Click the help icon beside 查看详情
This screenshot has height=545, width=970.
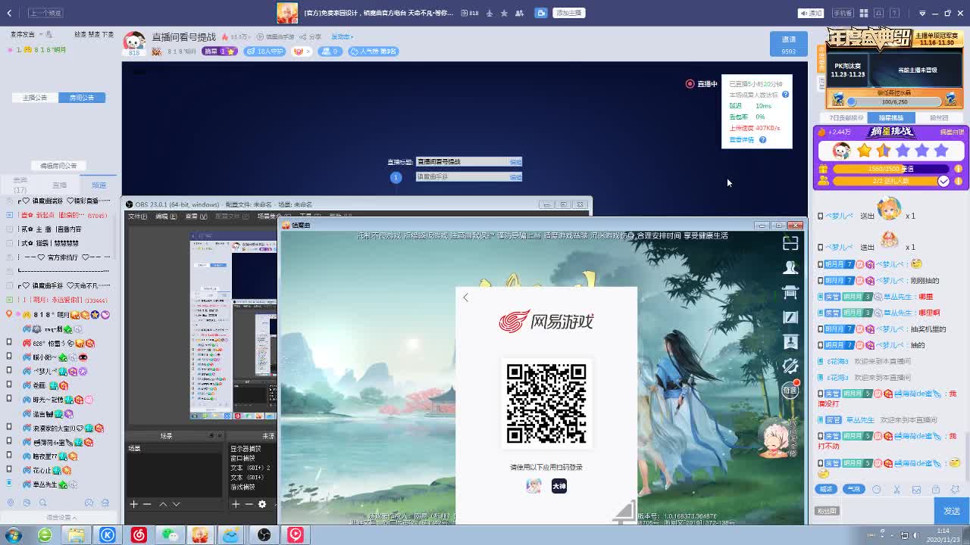[x=762, y=139]
